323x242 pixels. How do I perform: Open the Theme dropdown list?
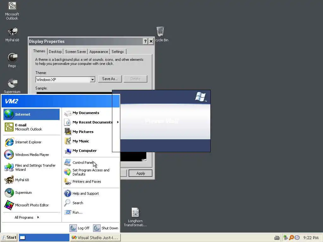[x=92, y=80]
